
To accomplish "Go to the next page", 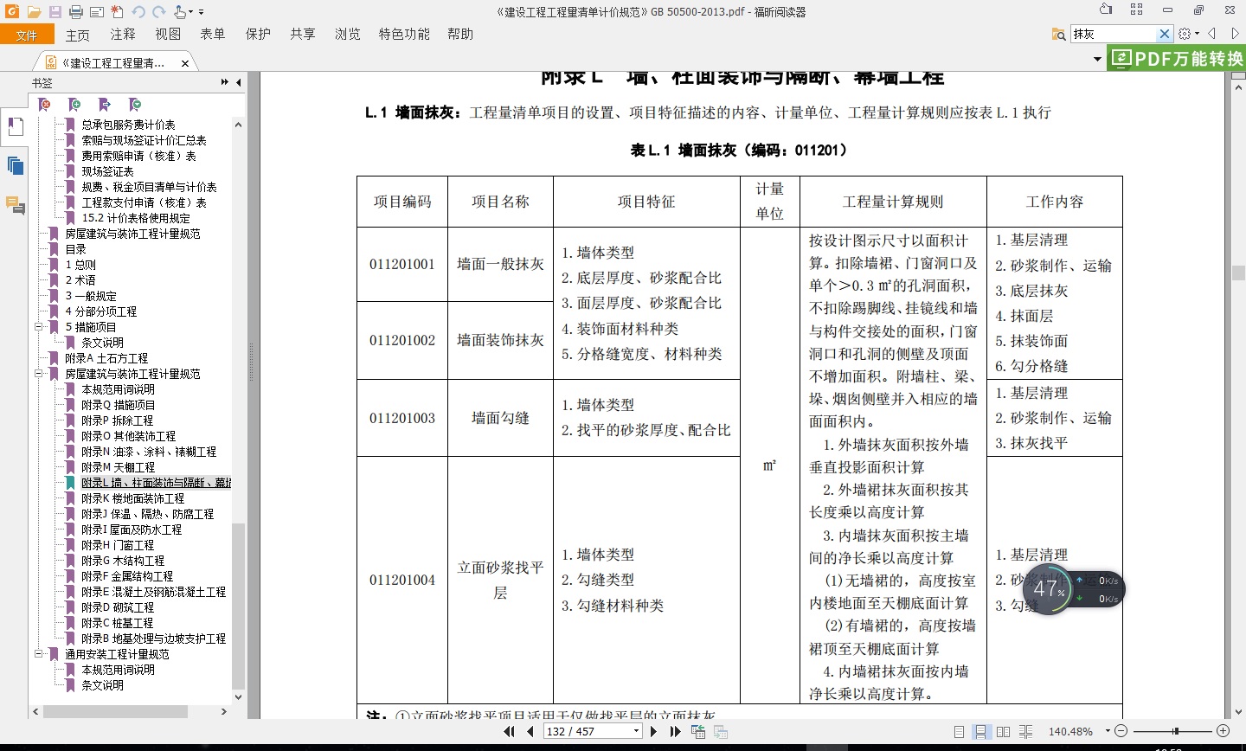I will (x=653, y=731).
